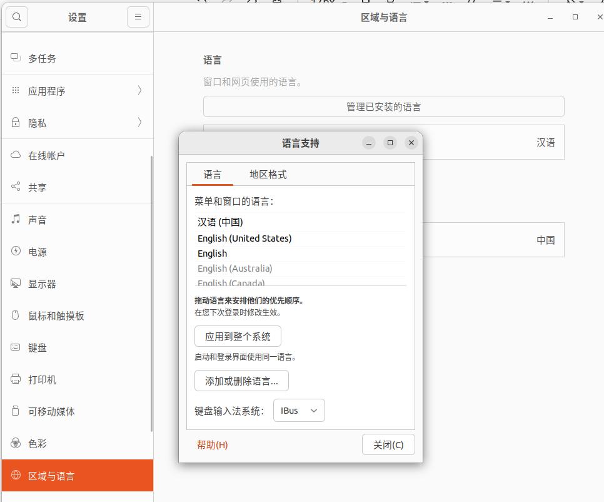604x502 pixels.
Task: Click 应用到整个系统 button
Action: 238,336
